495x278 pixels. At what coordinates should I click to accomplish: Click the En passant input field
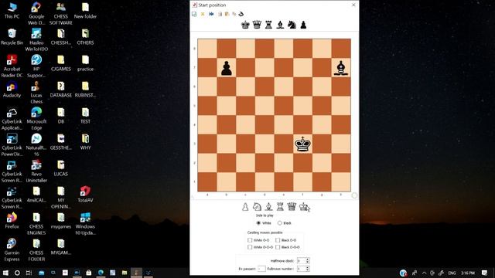pyautogui.click(x=261, y=269)
